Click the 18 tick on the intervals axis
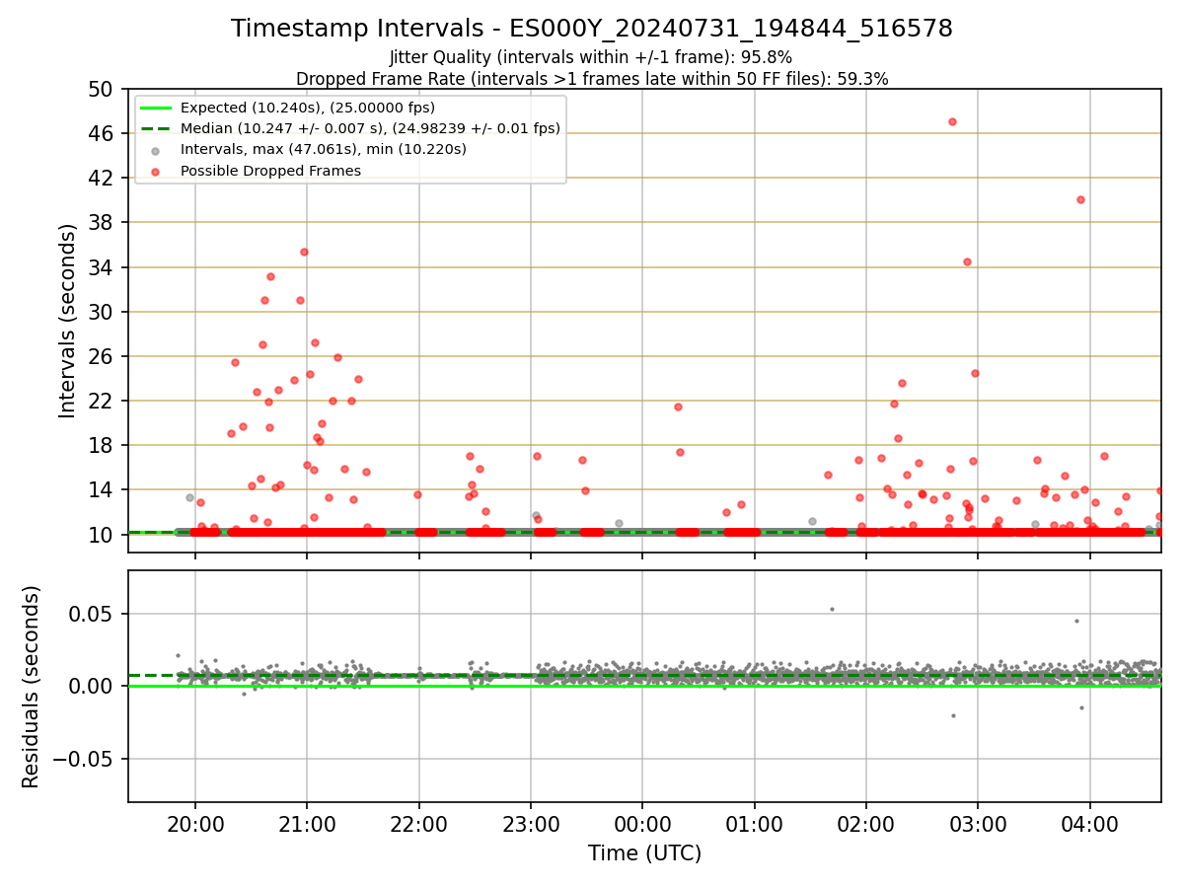Screen dimensions: 1184x888 click(x=103, y=445)
